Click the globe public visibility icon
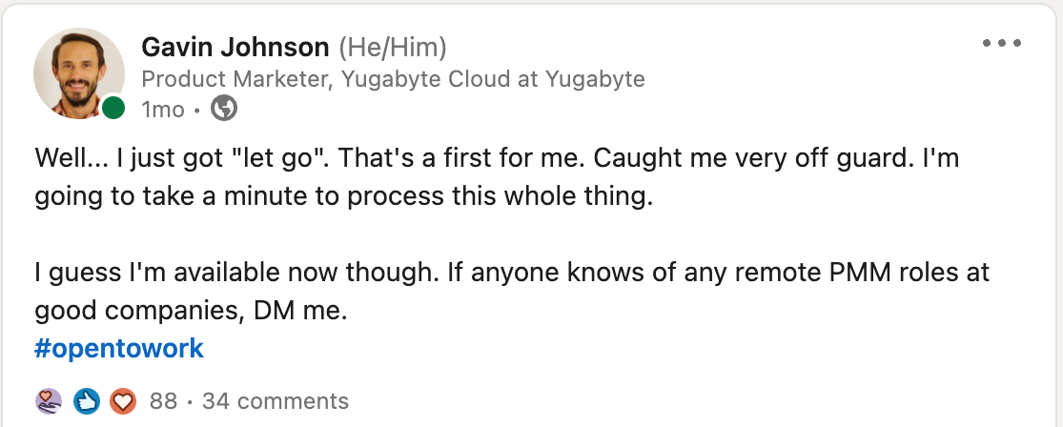 click(223, 110)
